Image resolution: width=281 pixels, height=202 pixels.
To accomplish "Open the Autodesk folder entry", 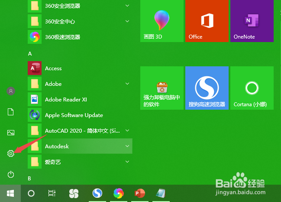I will pos(80,146).
